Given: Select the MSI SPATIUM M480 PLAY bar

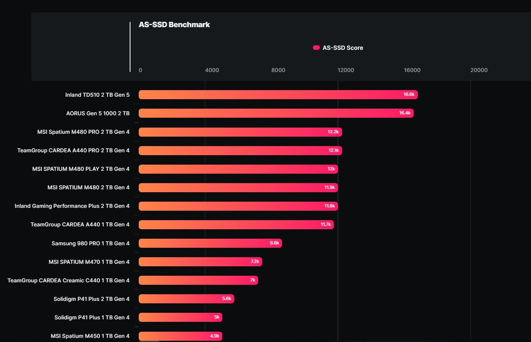Looking at the screenshot, I should click(x=238, y=169).
